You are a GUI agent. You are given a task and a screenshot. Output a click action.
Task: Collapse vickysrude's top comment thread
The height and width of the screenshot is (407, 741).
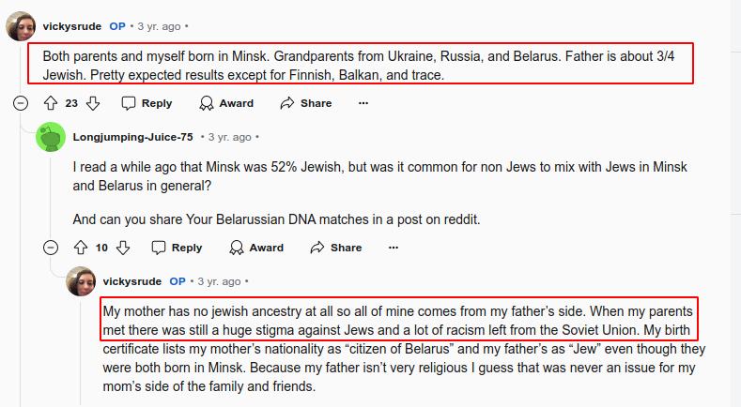click(22, 103)
